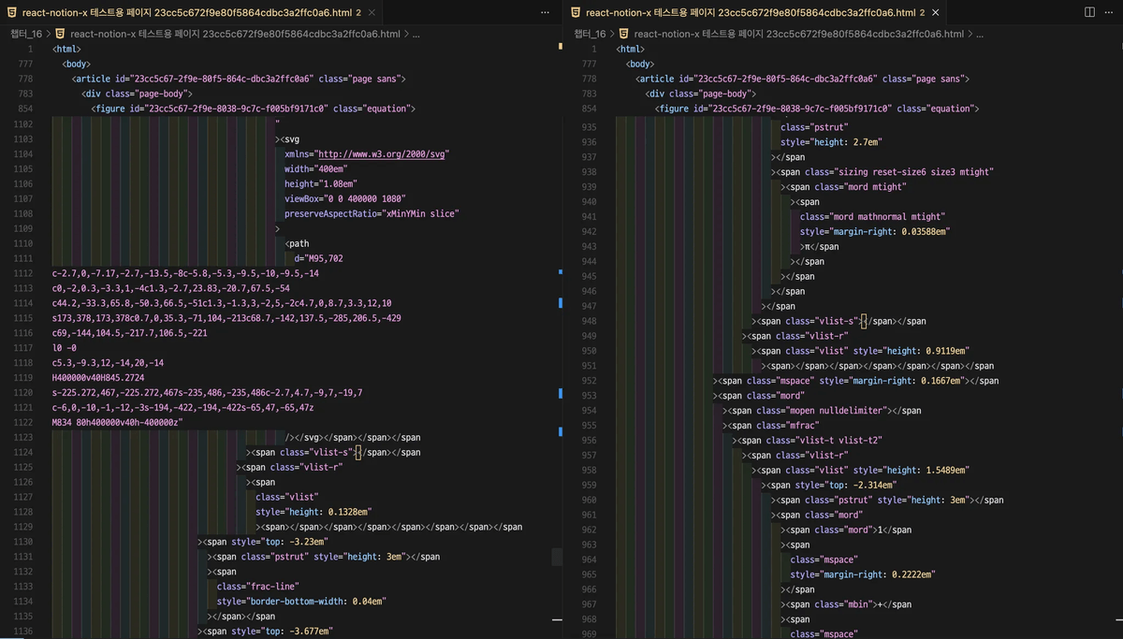Click the π character on line 943
Screen dimensions: 1123x639
[808, 246]
